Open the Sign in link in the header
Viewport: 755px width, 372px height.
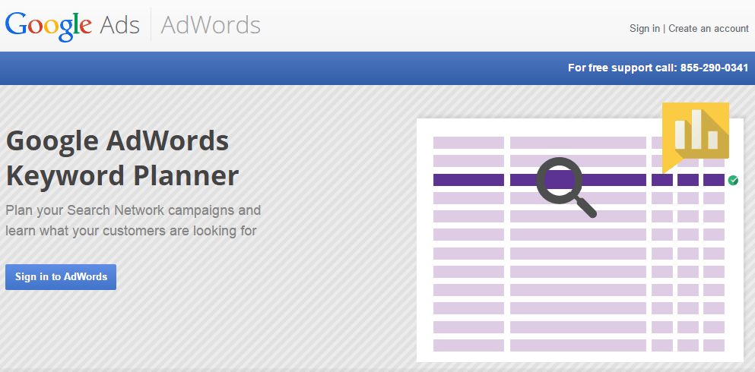[x=644, y=29]
